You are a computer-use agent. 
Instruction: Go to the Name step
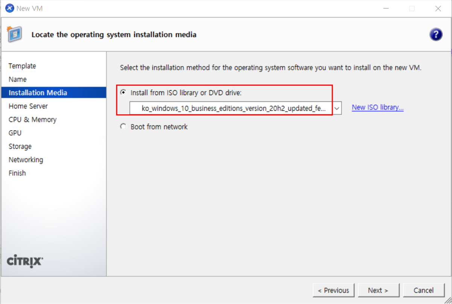point(17,79)
